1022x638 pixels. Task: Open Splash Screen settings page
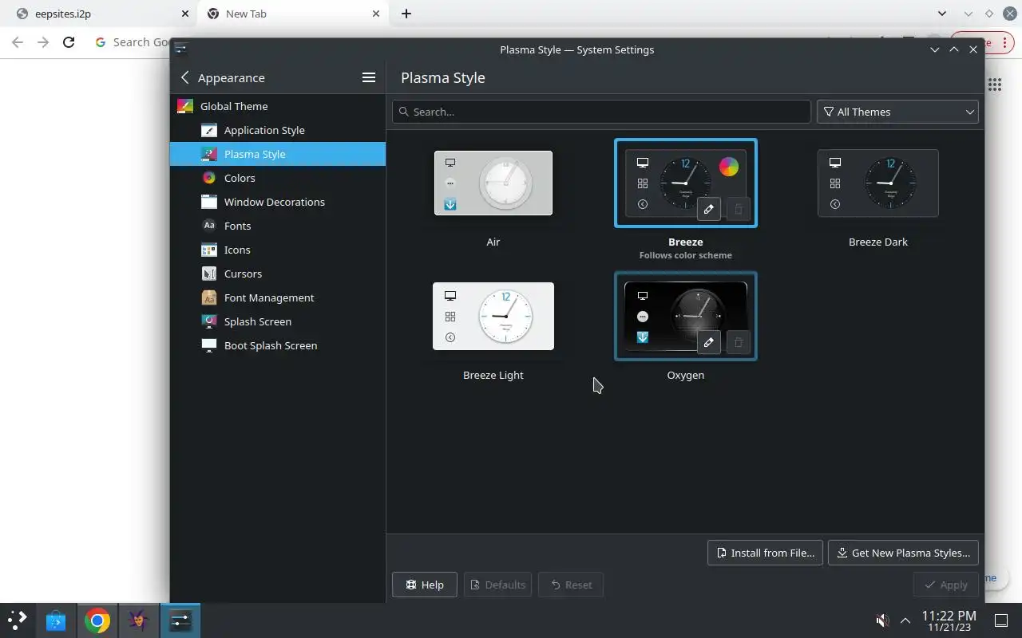coord(278,321)
